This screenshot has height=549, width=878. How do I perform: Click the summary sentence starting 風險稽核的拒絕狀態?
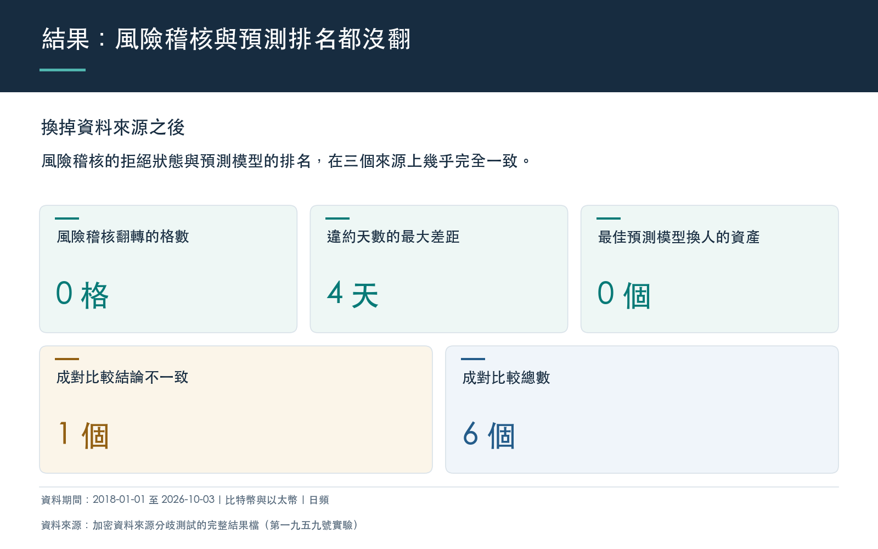tap(286, 161)
